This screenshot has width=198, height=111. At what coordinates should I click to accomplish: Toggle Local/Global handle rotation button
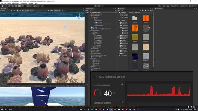click(x=36, y=6)
